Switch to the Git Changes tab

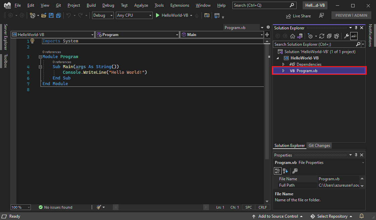click(x=319, y=145)
